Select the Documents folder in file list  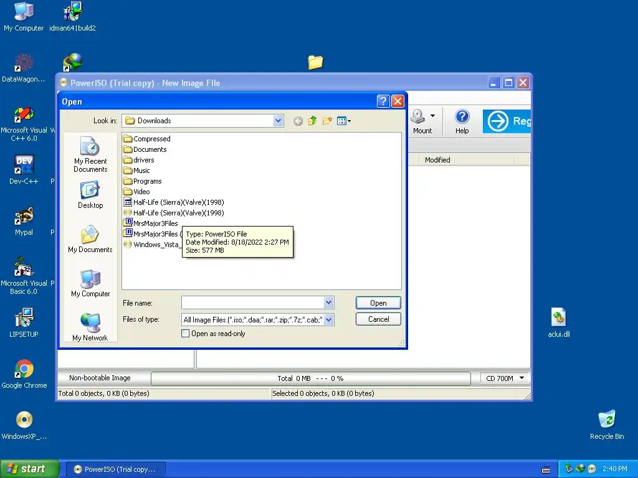145,149
